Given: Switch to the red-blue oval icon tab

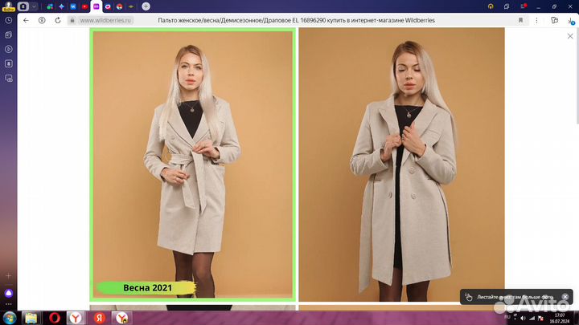Looking at the screenshot, I should (x=108, y=6).
